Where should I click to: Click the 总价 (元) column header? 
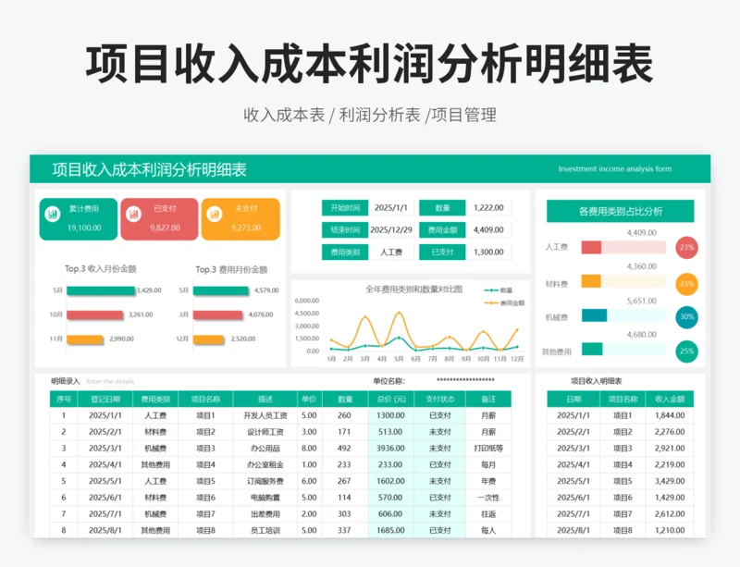[x=391, y=400]
